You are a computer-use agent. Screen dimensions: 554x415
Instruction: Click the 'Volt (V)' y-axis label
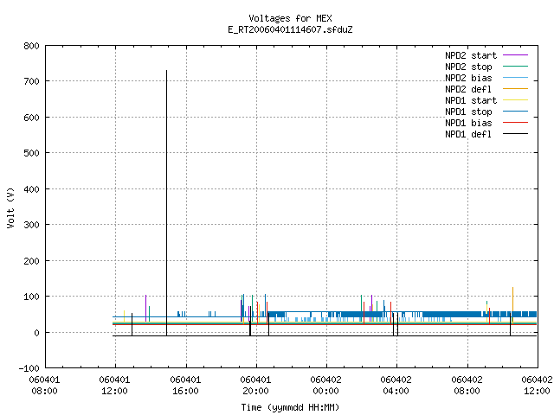pos(10,207)
